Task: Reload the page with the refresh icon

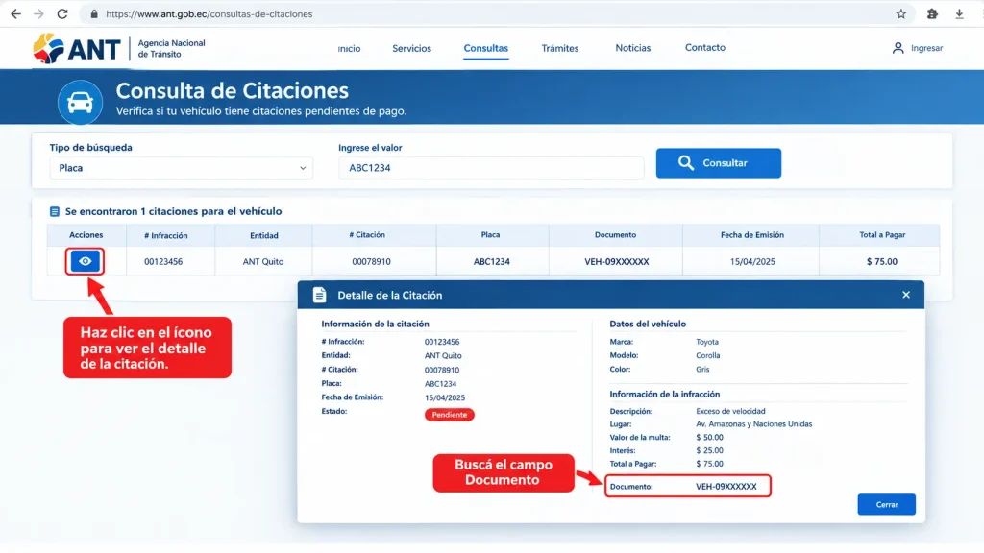Action: click(x=62, y=13)
